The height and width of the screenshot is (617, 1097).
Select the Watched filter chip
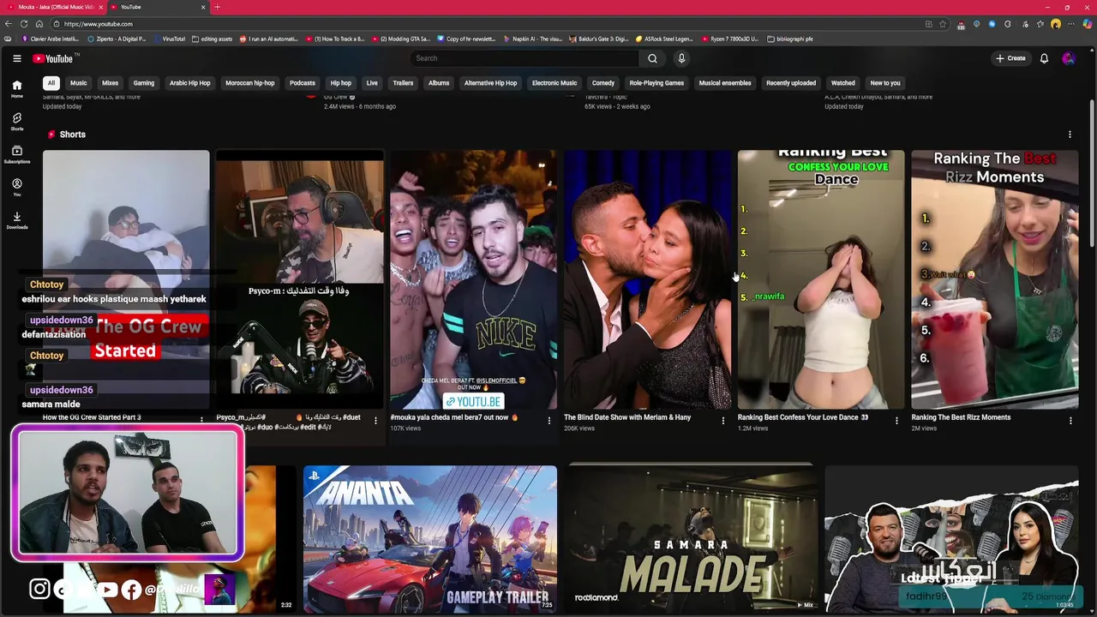pos(843,83)
